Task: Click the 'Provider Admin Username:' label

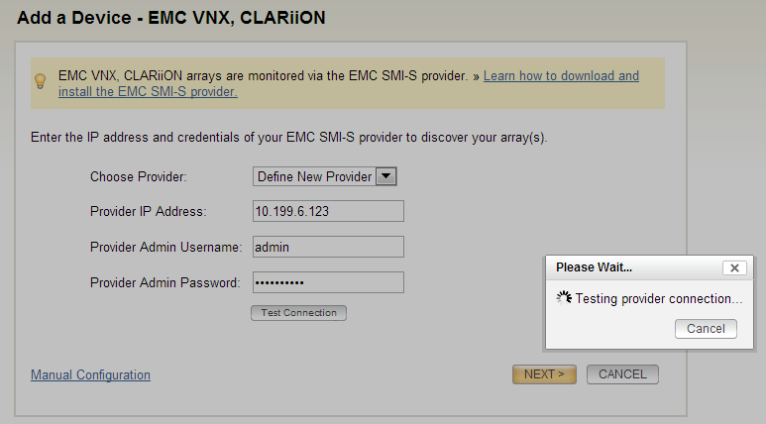Action: point(165,247)
